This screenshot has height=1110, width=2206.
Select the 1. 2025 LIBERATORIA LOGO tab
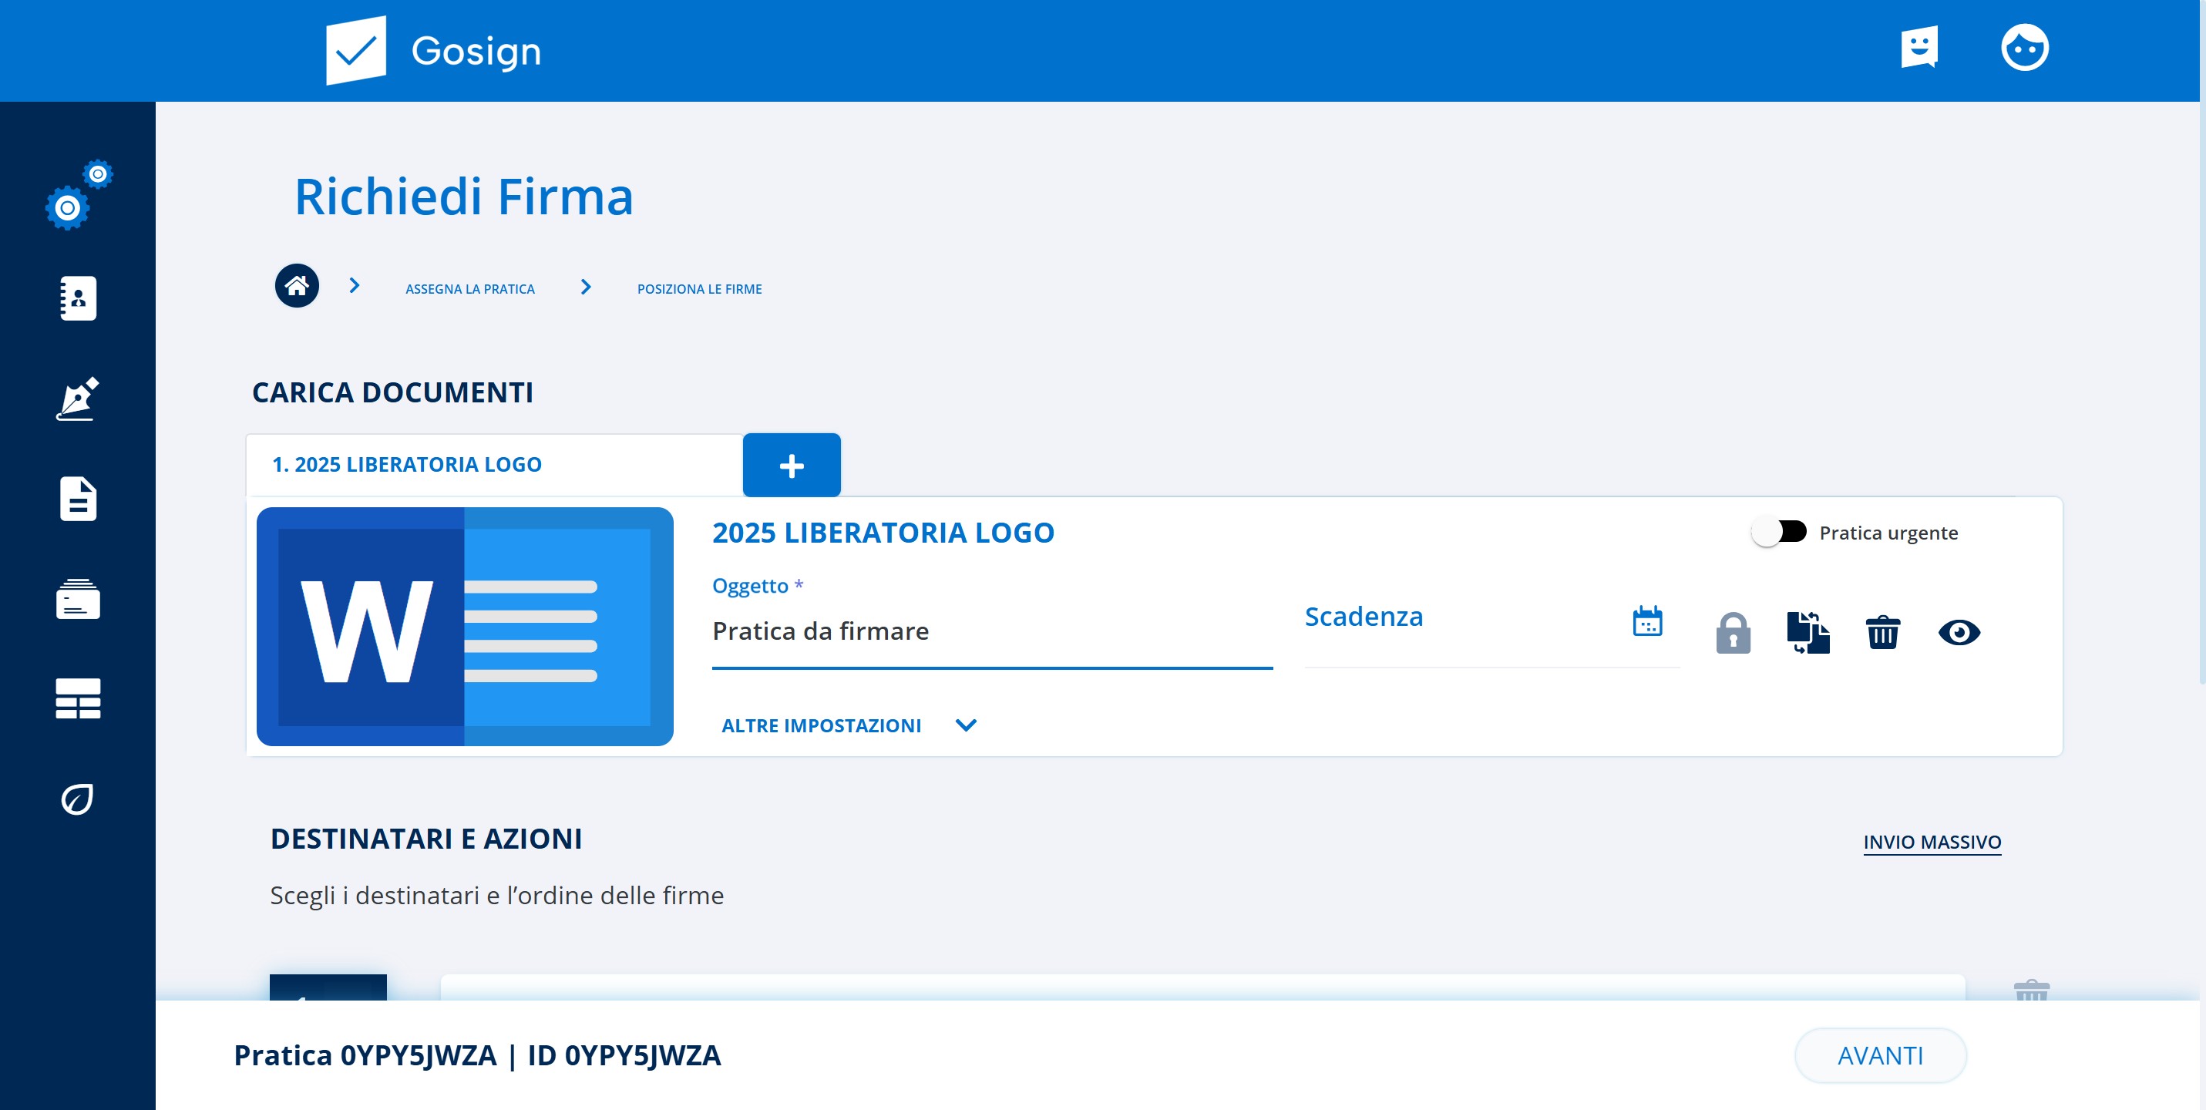tap(407, 464)
